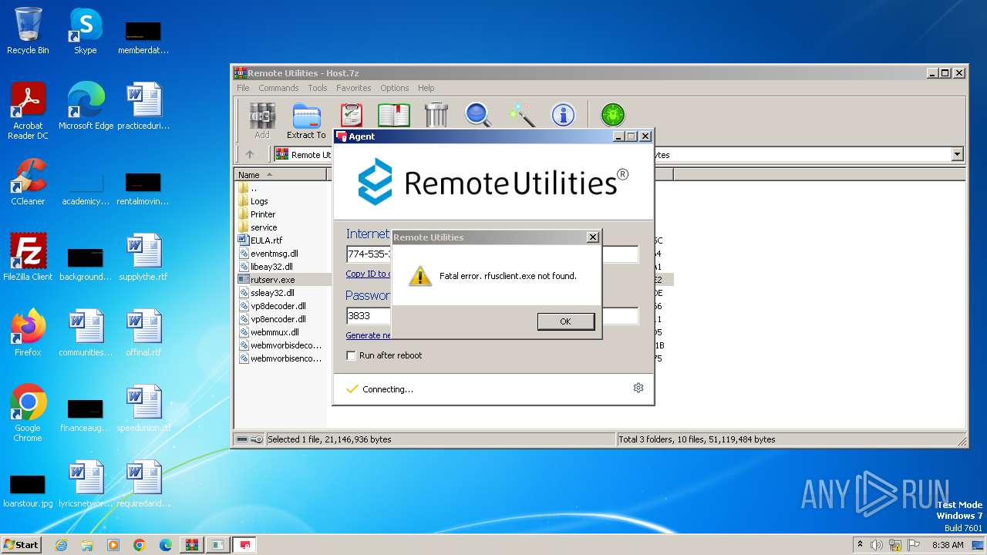The height and width of the screenshot is (555, 987).
Task: Click OK on the fatal error dialog
Action: (565, 321)
